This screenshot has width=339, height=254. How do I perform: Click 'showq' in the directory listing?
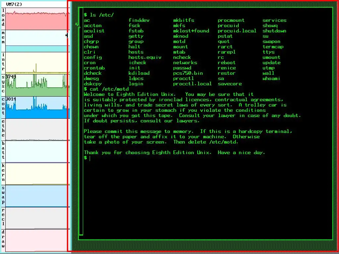point(270,25)
